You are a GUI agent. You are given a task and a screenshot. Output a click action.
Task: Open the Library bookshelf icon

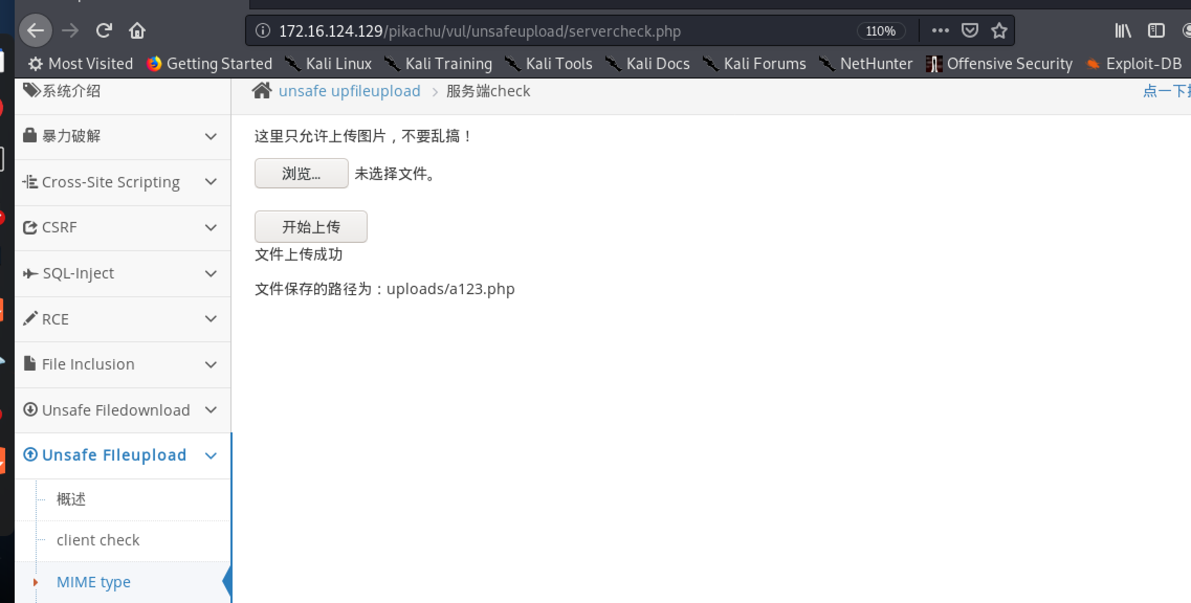(1122, 31)
